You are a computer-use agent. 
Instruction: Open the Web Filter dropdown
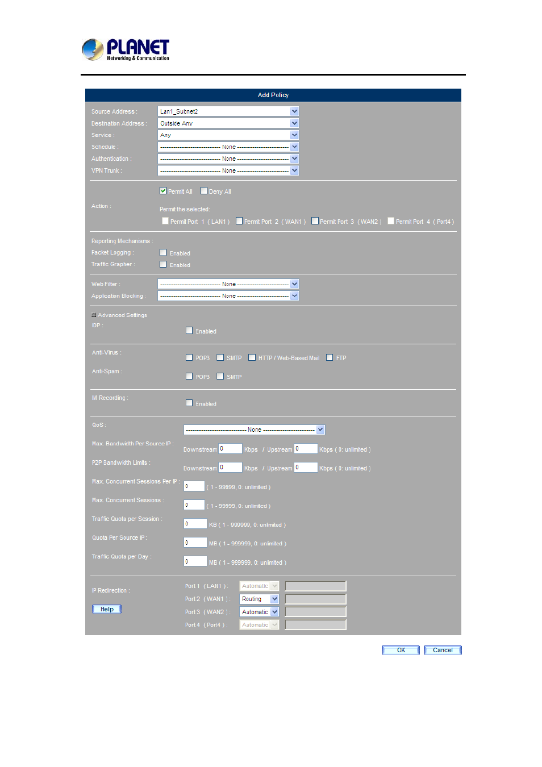228,284
